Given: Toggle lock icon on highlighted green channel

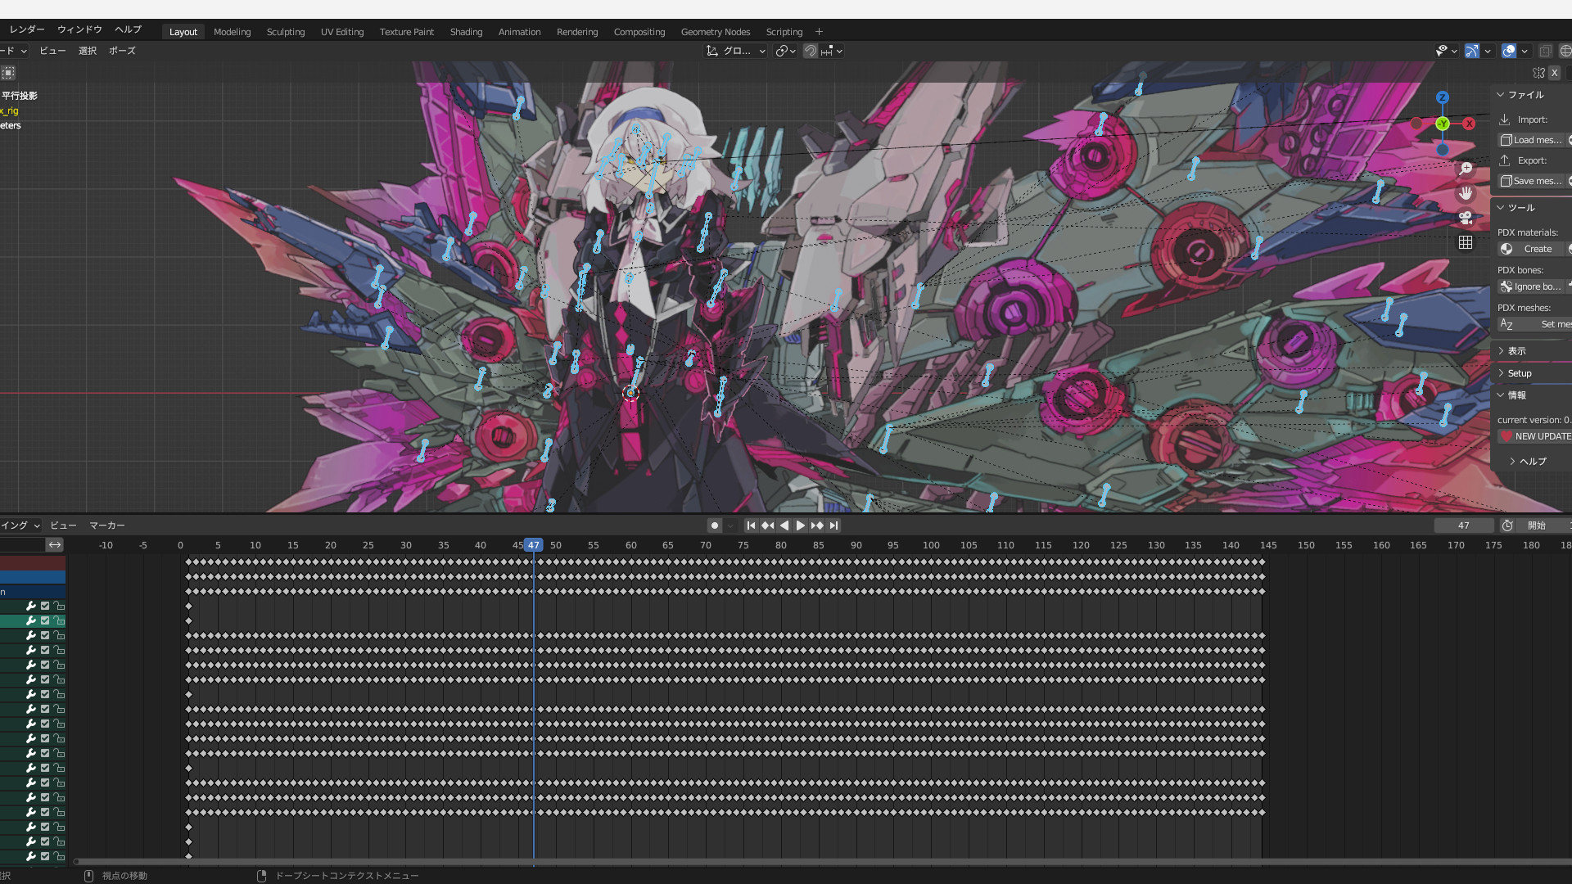Looking at the screenshot, I should coord(59,620).
